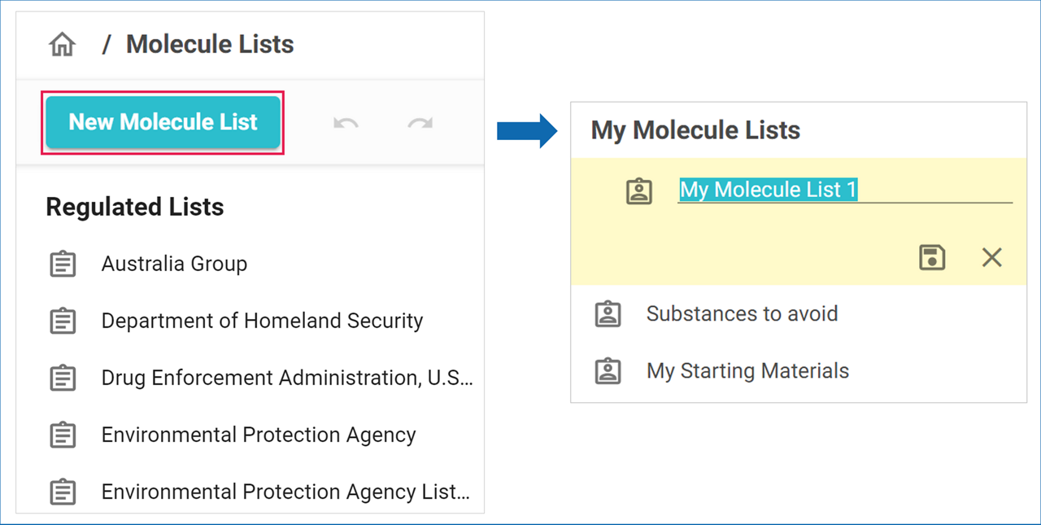Viewport: 1041px width, 525px height.
Task: Open the Substances to avoid list
Action: pyautogui.click(x=742, y=313)
